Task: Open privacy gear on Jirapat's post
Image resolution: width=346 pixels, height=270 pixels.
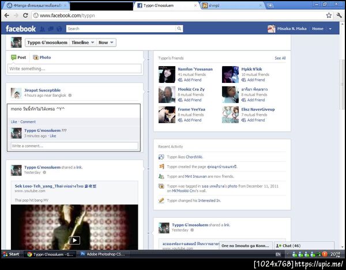Action: [x=70, y=96]
